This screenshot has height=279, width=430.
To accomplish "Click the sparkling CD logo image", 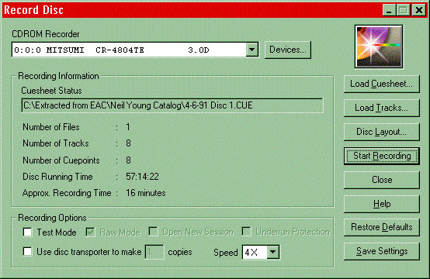I will (379, 46).
